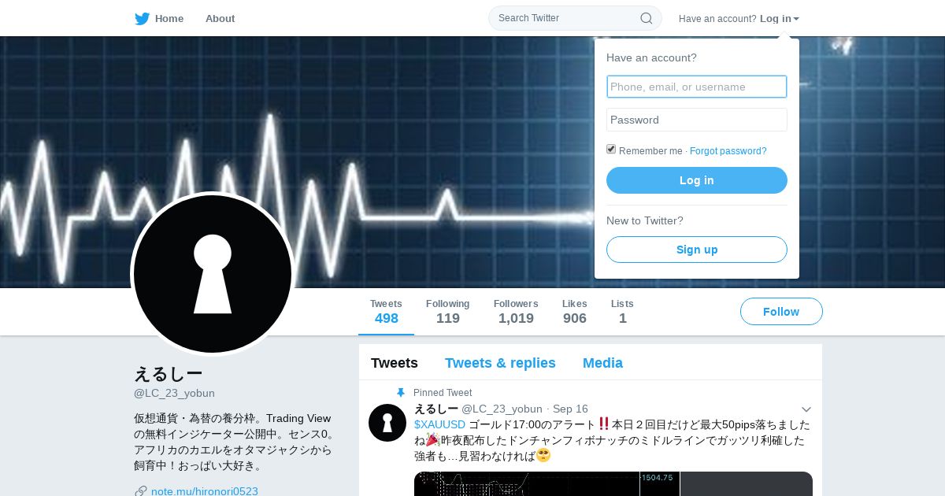Screen dimensions: 945x496
Task: Open the Forgot password link
Action: [x=728, y=151]
